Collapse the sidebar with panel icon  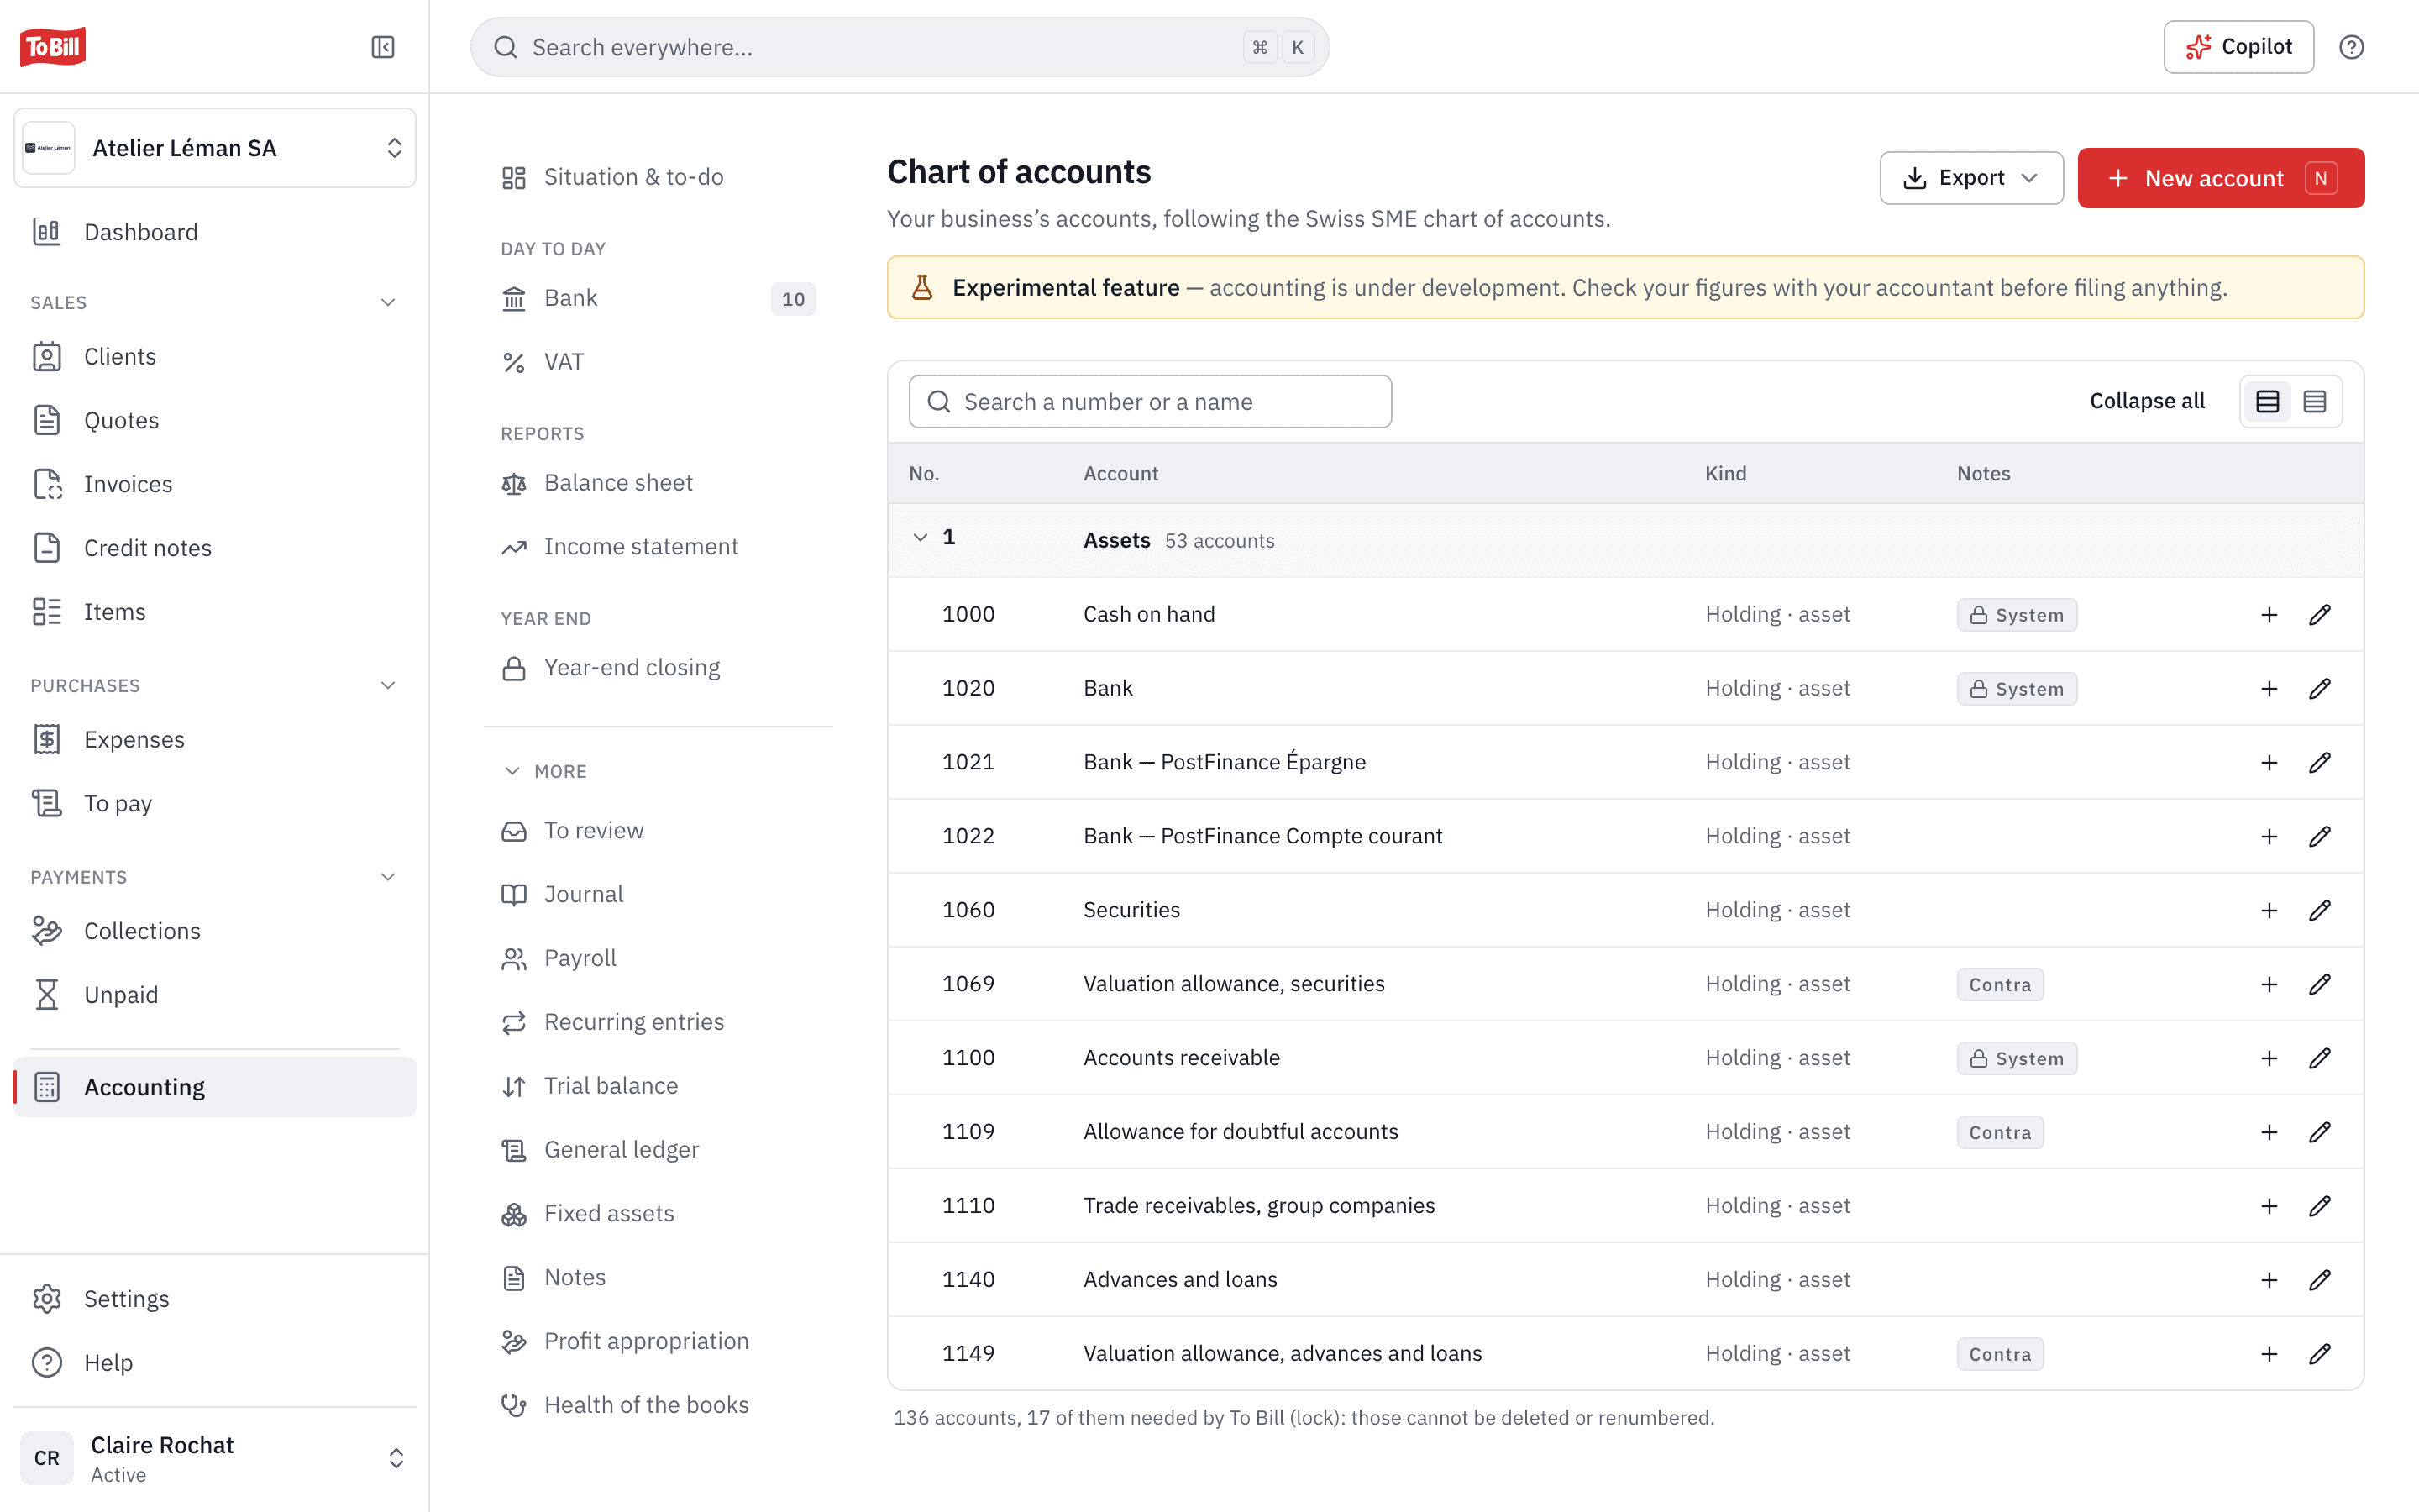383,47
